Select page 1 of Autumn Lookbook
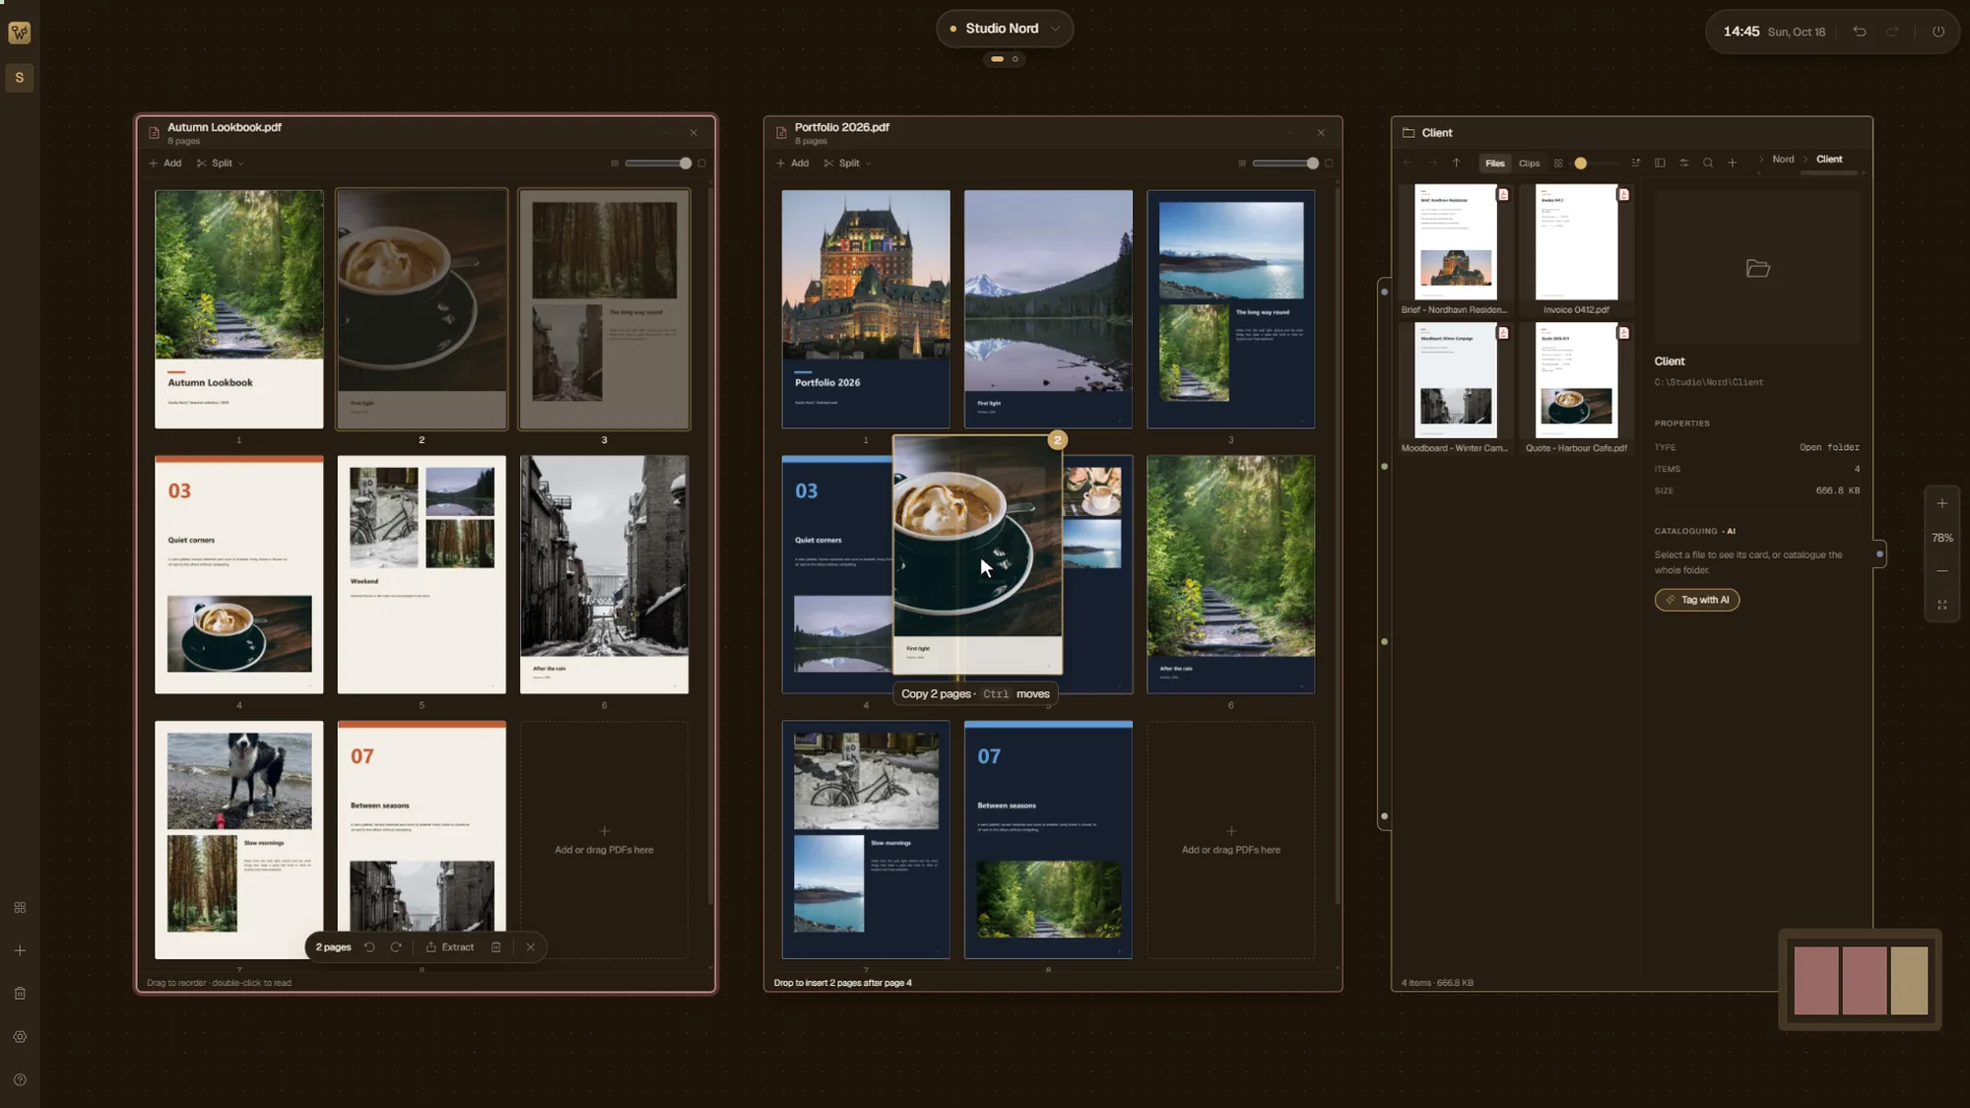Viewport: 1970px width, 1108px height. (238, 309)
